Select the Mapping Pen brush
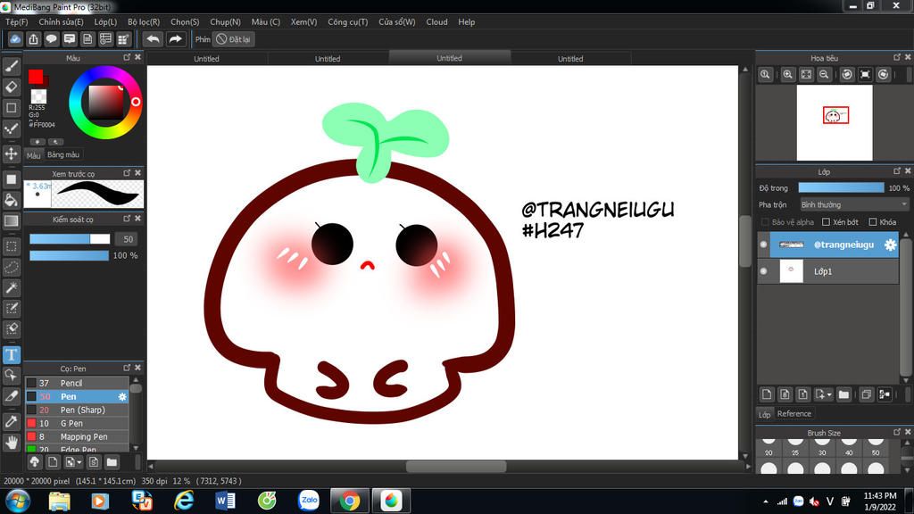 pyautogui.click(x=77, y=436)
